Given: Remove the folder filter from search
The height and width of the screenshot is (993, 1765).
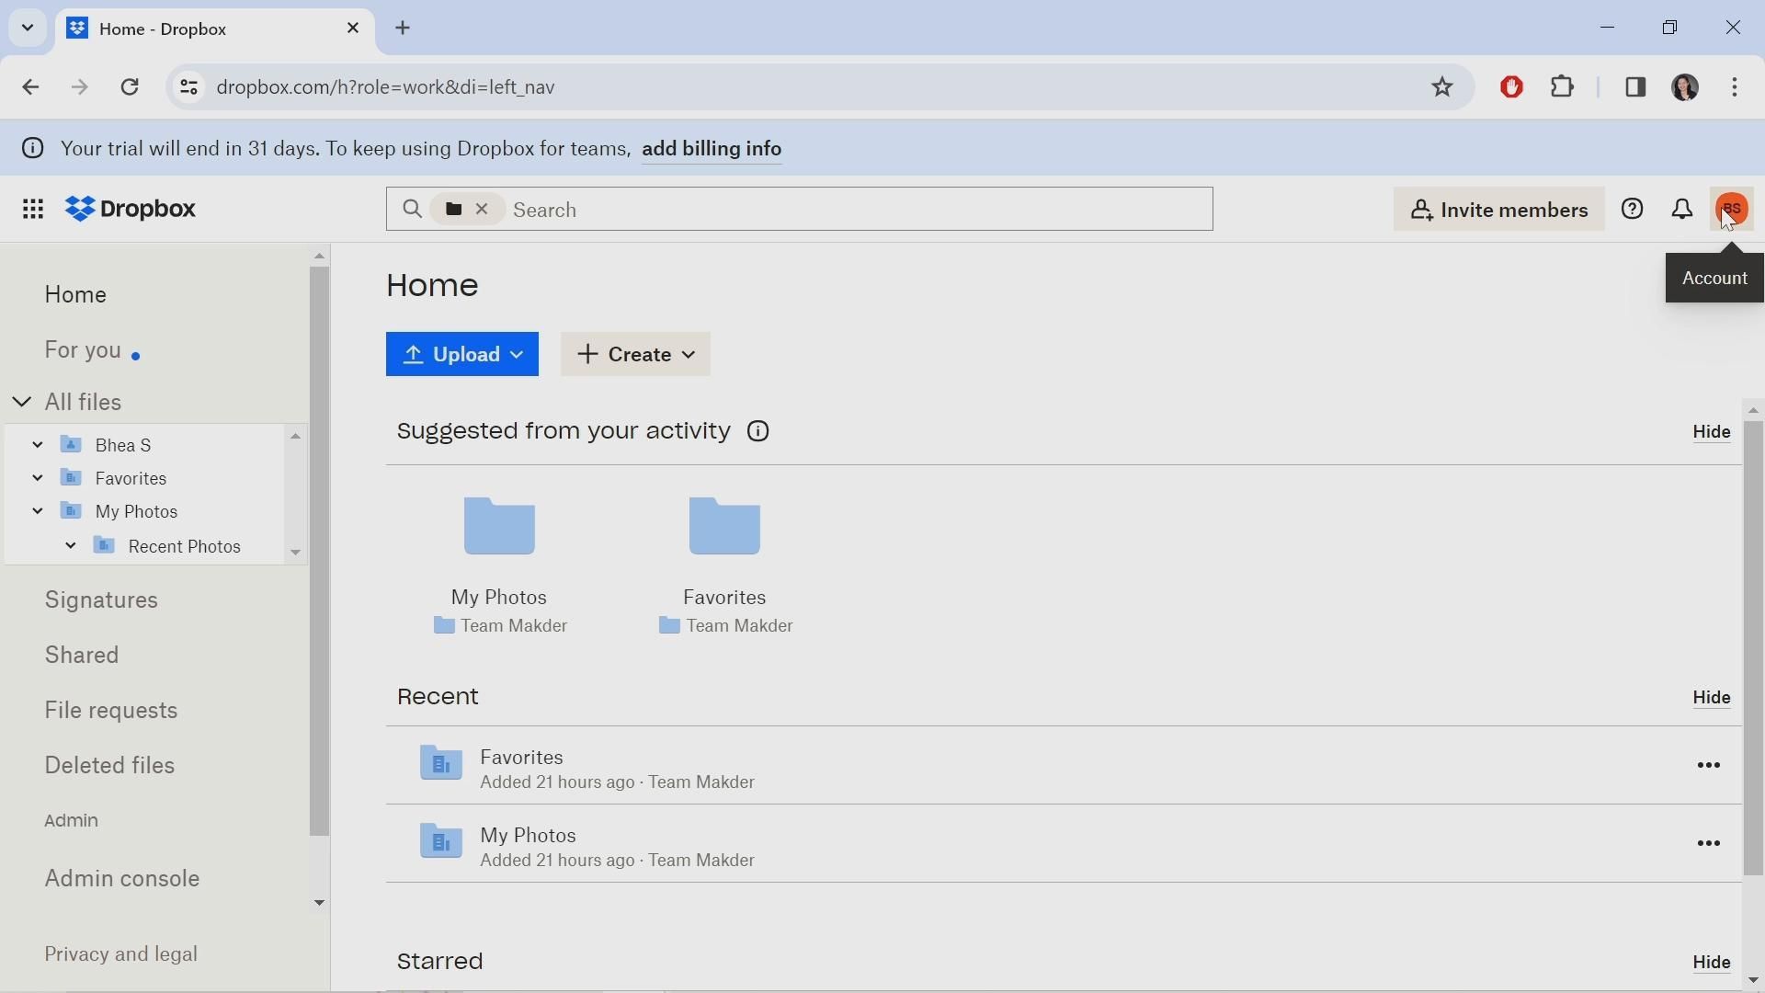Looking at the screenshot, I should (483, 211).
